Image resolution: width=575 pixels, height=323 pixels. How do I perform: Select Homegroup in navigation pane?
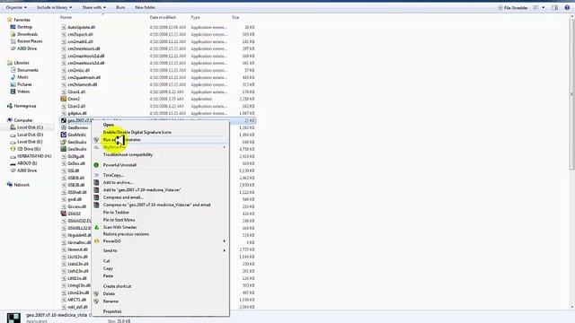tap(25, 106)
